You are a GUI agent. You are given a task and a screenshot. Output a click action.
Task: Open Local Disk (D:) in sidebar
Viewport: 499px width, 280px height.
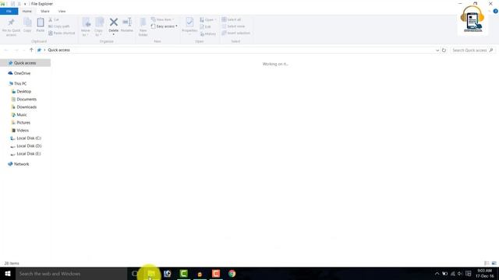[29, 145]
